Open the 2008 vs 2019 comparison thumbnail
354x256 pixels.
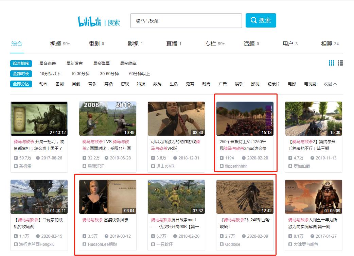(108, 119)
